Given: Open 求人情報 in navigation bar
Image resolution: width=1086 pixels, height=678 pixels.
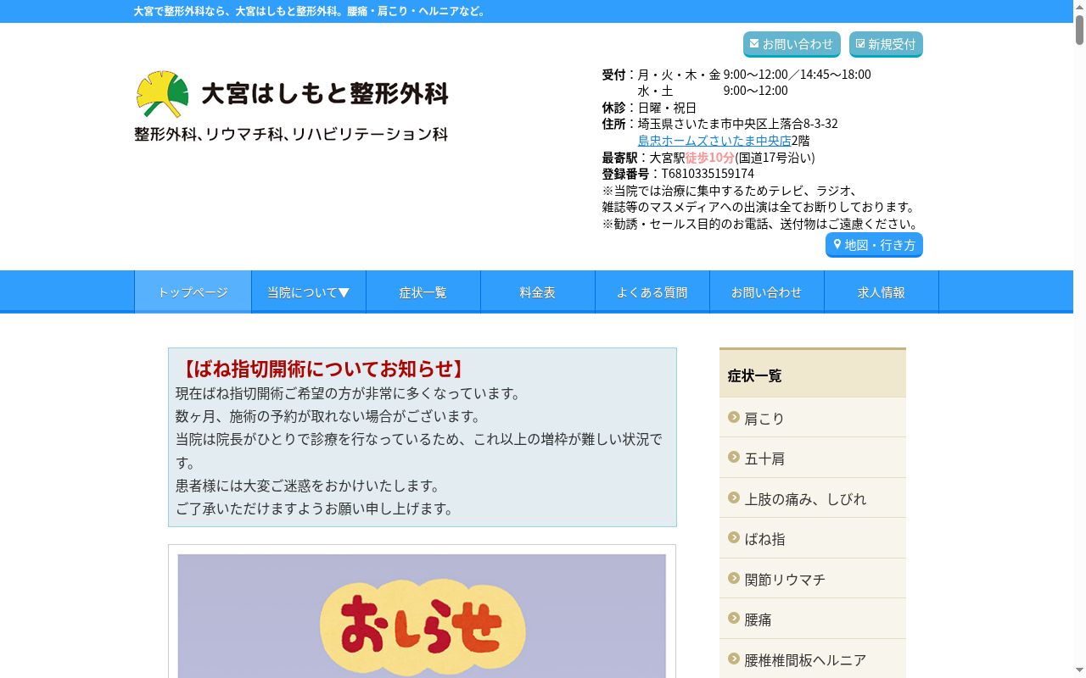Looking at the screenshot, I should pyautogui.click(x=882, y=292).
